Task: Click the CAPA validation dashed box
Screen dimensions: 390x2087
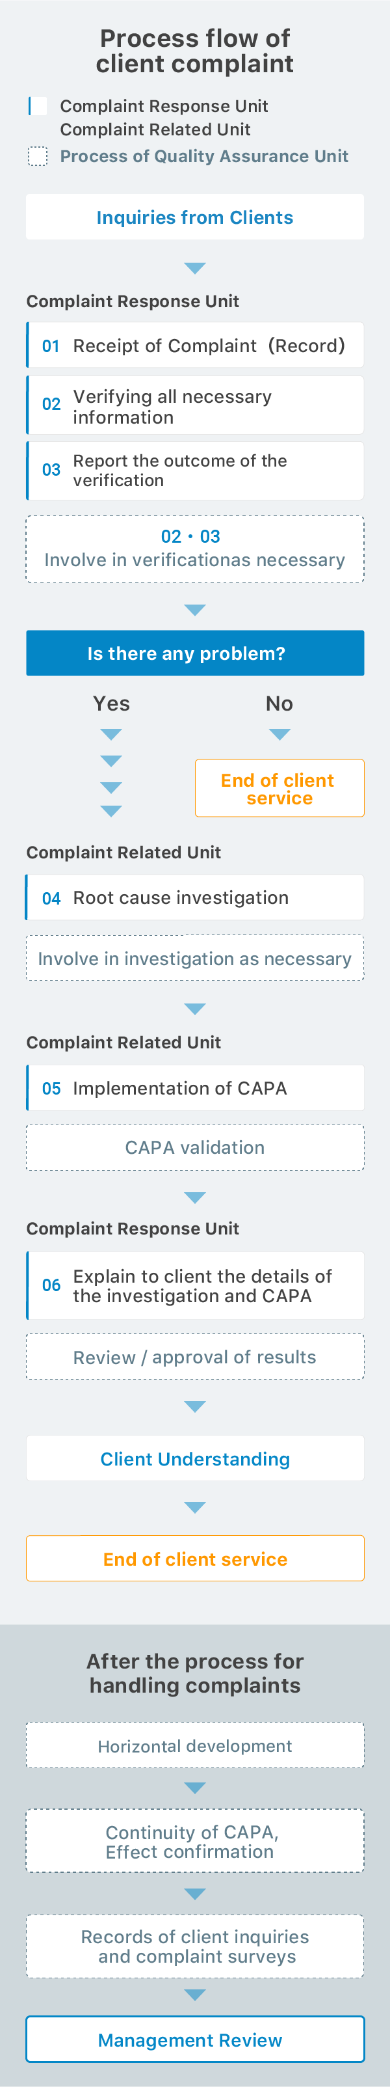Action: [195, 1147]
